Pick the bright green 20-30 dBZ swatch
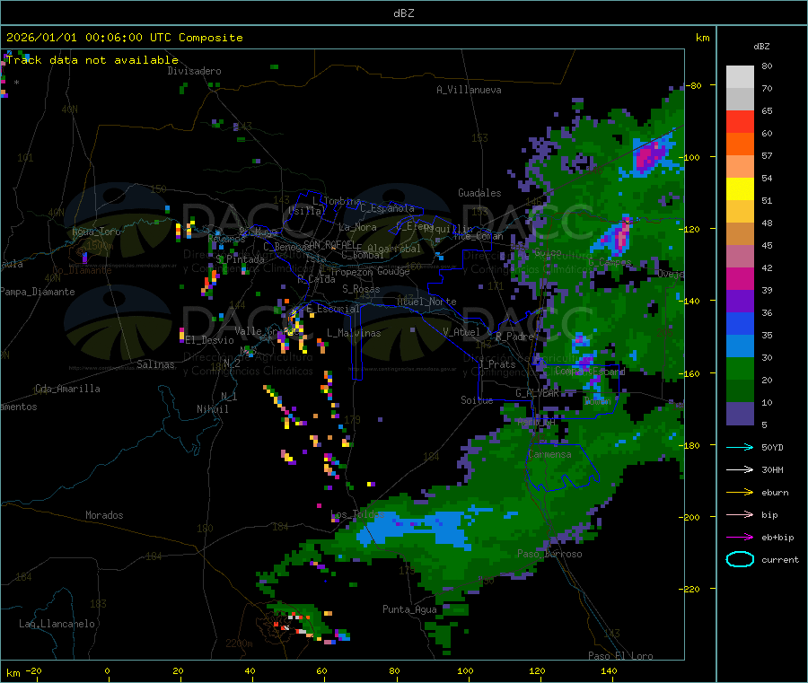 point(740,368)
